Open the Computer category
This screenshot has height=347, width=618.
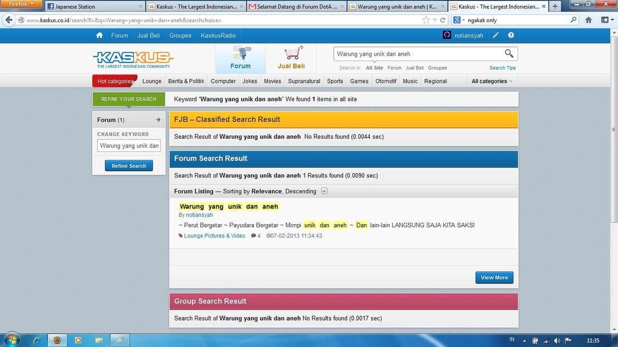(x=223, y=81)
